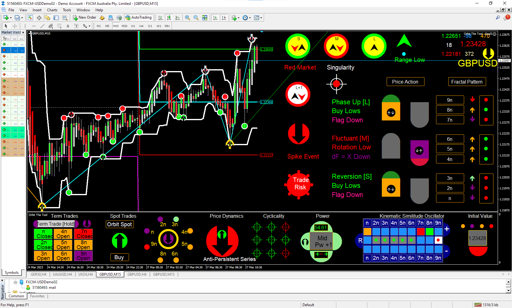Expand the Profiles dropdown arrow
The image size is (512, 308).
tap(22, 18)
